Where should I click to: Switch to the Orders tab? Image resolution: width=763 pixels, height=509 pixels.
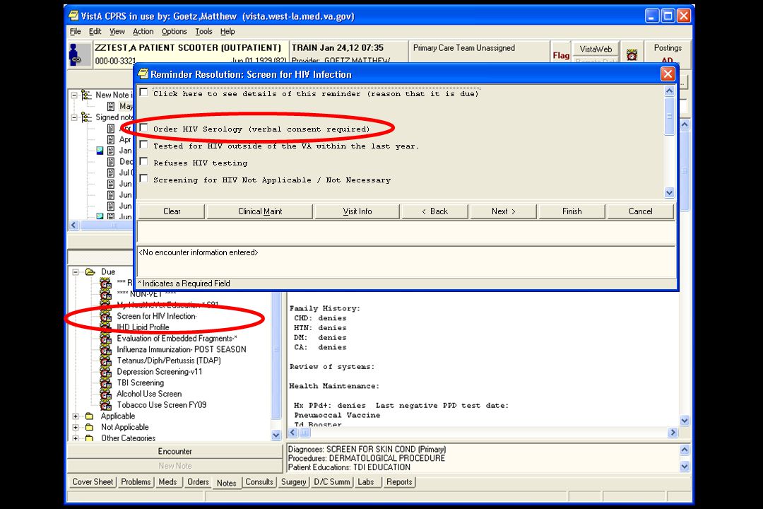click(198, 481)
